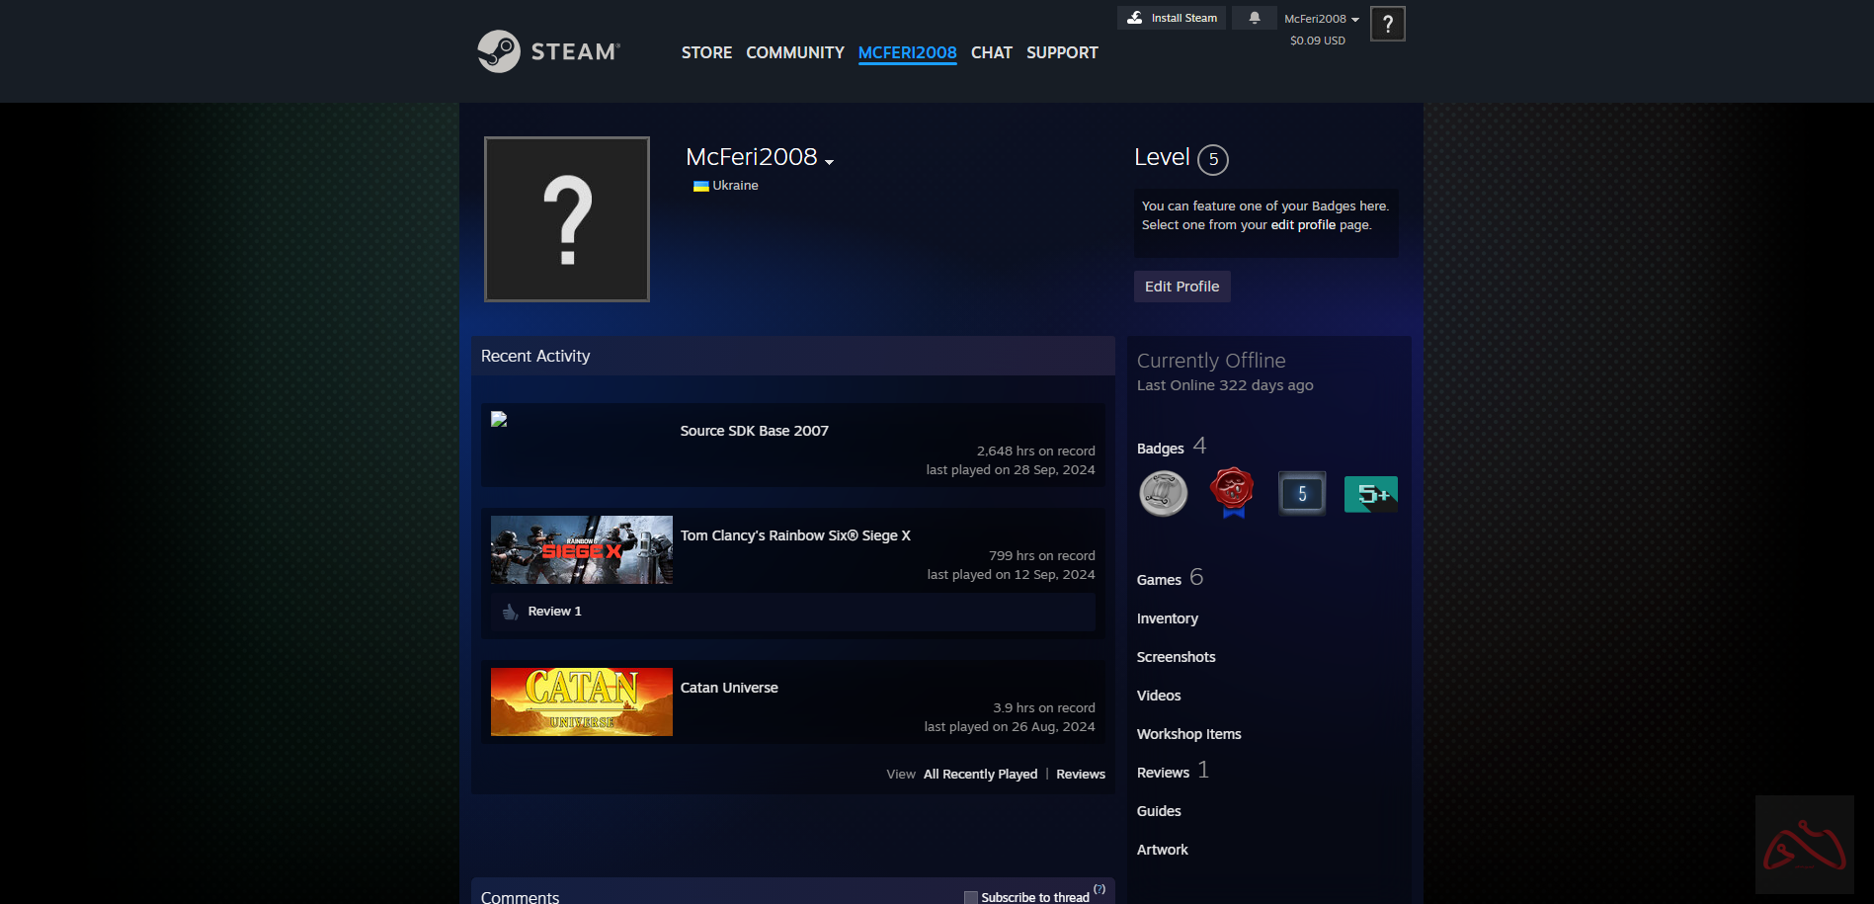Click the silver community badge icon
This screenshot has height=904, width=1874.
[x=1164, y=494]
